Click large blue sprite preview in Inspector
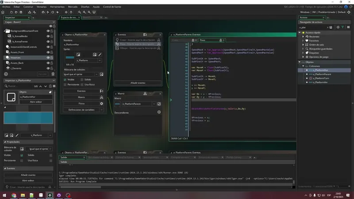 (28, 118)
